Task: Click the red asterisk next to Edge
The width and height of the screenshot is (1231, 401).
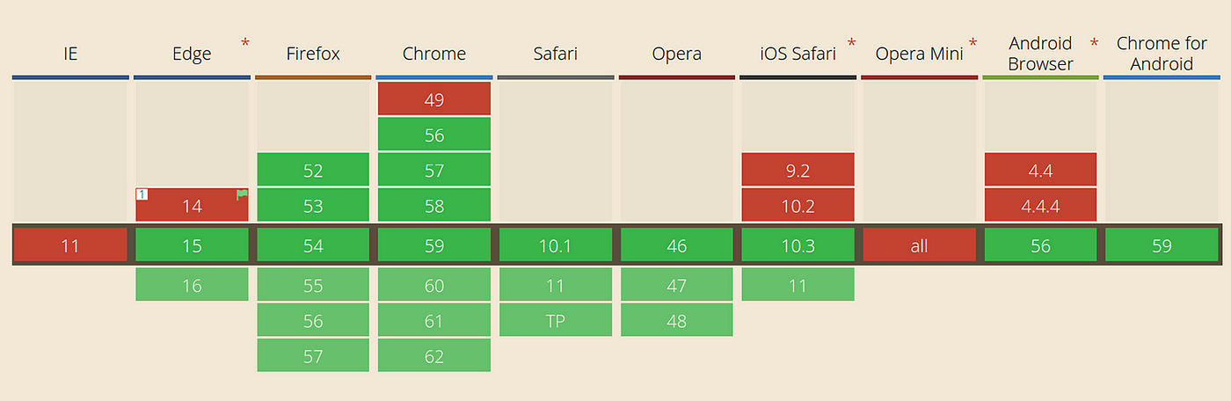Action: [245, 43]
